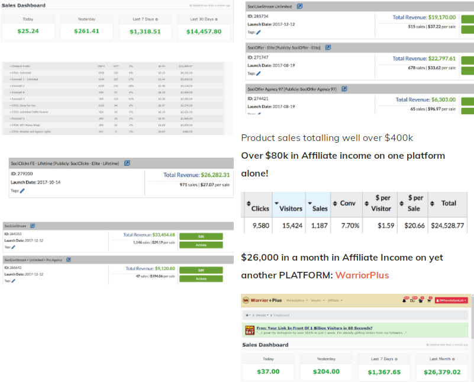The image size is (474, 382).
Task: Click the $24,528.77 total table cell
Action: coord(447,225)
